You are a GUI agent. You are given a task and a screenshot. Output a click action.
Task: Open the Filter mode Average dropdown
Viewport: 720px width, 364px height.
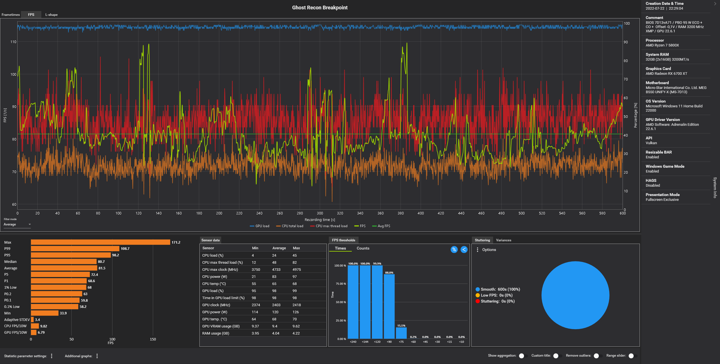pos(17,224)
